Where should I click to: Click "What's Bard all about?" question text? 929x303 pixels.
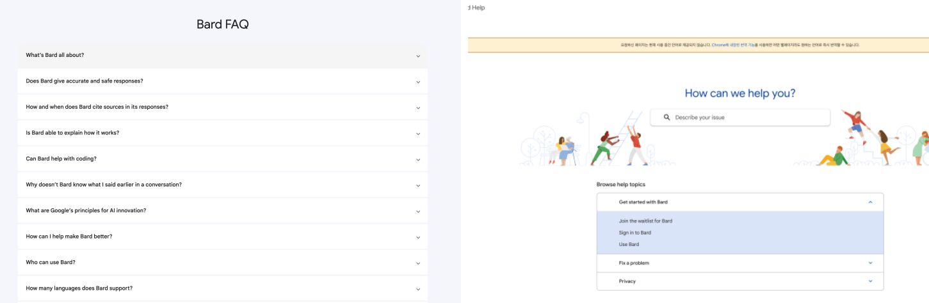[x=55, y=55]
